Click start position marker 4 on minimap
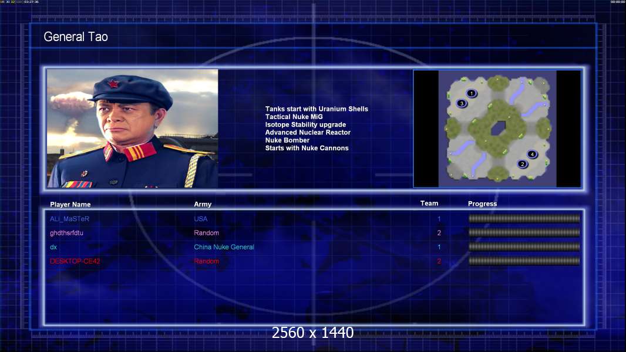The image size is (626, 352). click(532, 154)
